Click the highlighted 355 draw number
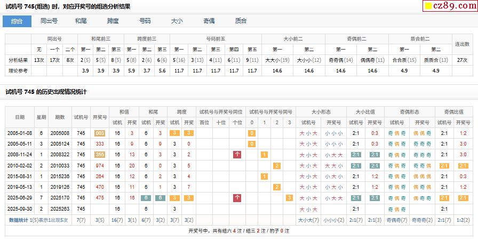Screen dimensions: 478x240 pyautogui.click(x=100, y=155)
